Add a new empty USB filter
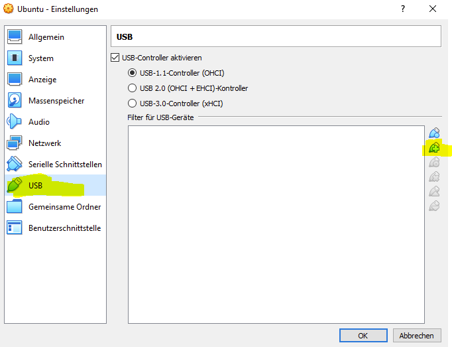 (434, 133)
